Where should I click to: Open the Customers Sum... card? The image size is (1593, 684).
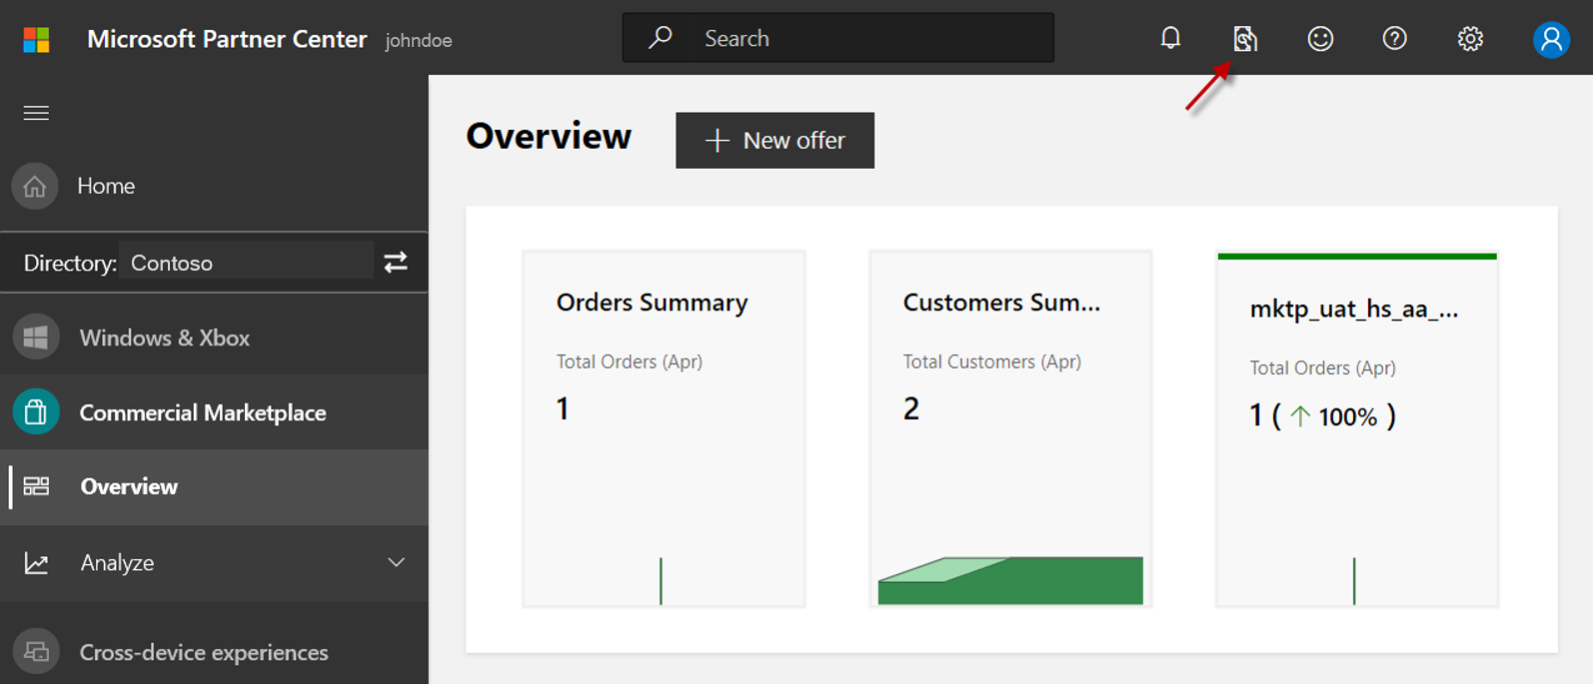point(1010,429)
